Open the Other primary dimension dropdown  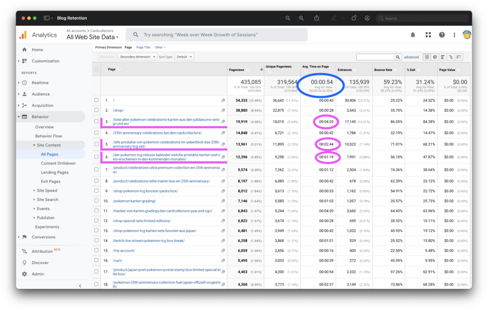160,48
